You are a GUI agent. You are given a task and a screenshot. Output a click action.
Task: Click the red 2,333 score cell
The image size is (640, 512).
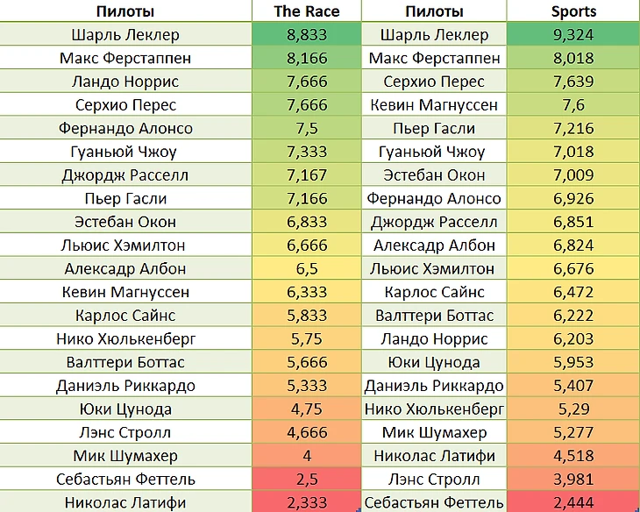(x=306, y=502)
